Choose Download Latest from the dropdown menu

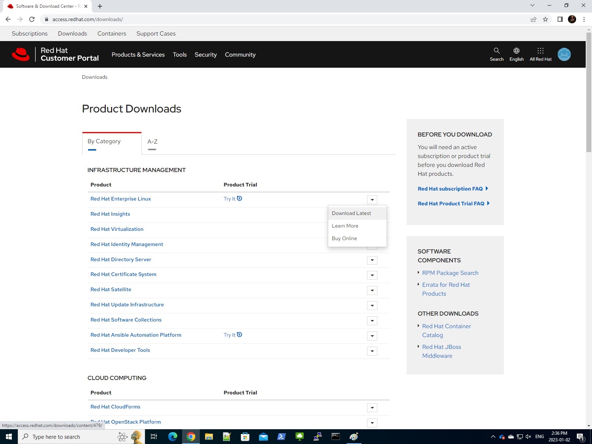click(357, 213)
